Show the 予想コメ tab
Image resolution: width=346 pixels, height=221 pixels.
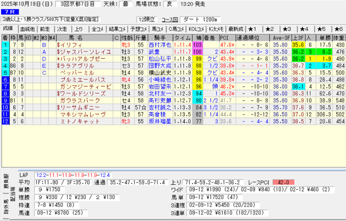pos(138,29)
